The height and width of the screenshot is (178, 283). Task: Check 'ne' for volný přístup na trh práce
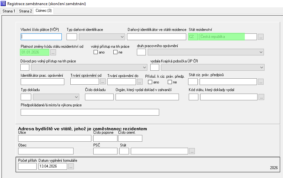click(115, 52)
